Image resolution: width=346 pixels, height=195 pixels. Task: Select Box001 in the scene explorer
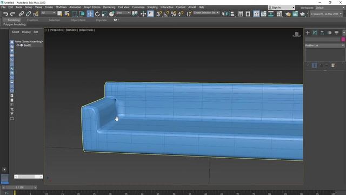[28, 45]
